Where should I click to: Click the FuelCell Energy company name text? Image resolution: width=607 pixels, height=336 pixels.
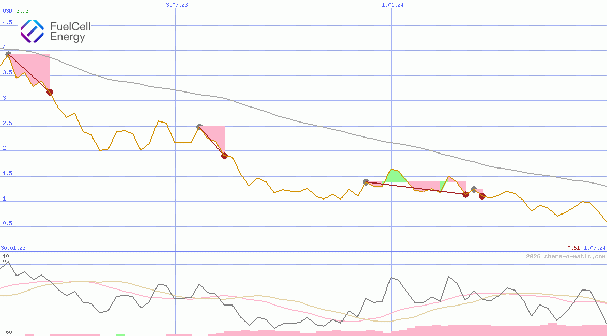(70, 32)
